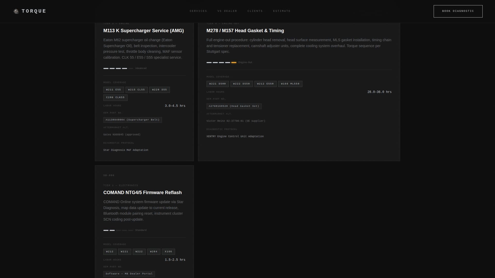Image resolution: width=495 pixels, height=278 pixels.
Task: Select the W211 E55 model tag
Action: [x=113, y=90]
